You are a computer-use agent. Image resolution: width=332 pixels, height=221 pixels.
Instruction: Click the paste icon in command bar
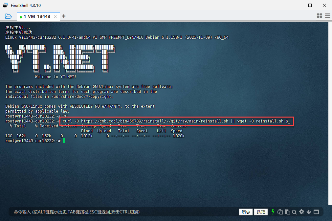pos(287,212)
